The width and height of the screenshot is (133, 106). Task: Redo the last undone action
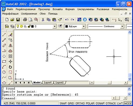tap(72, 19)
